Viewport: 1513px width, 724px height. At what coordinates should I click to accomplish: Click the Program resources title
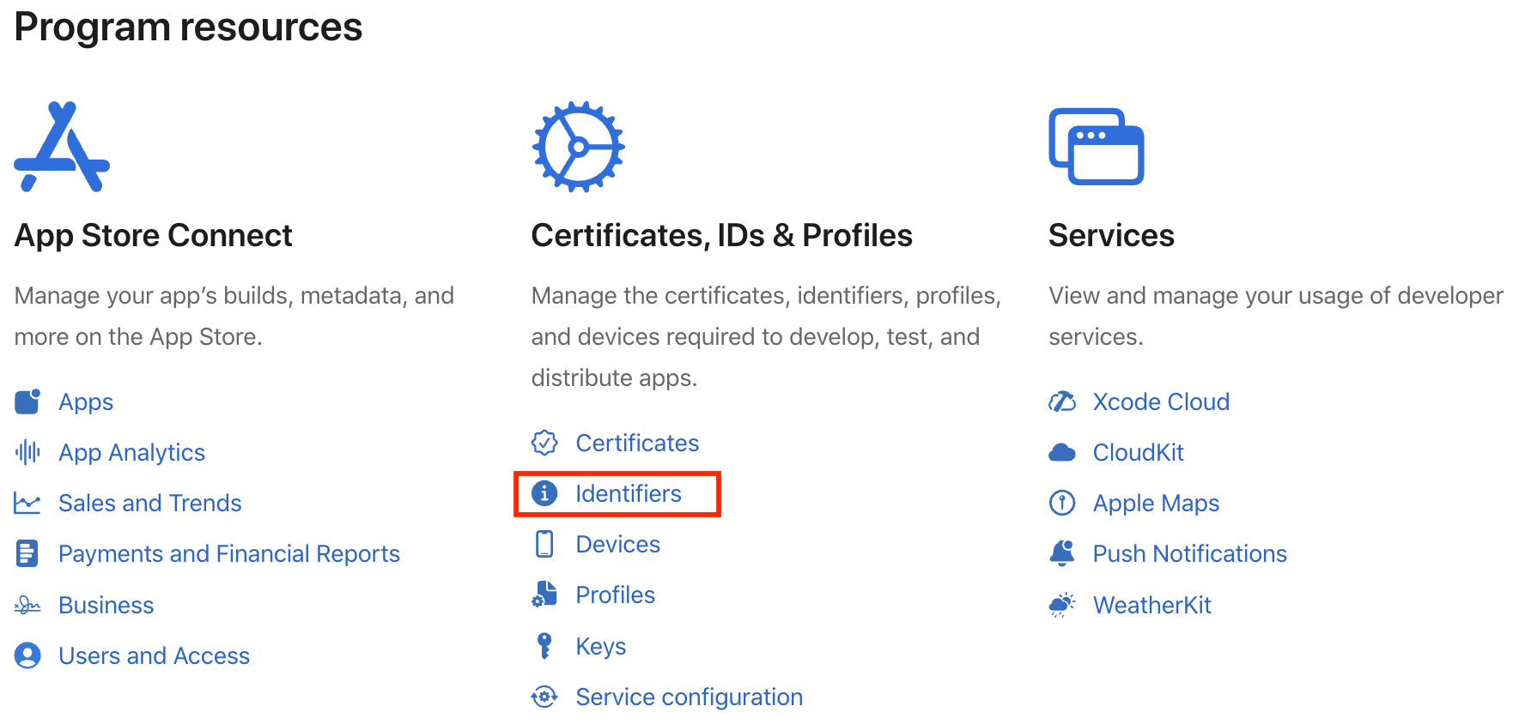coord(188,27)
